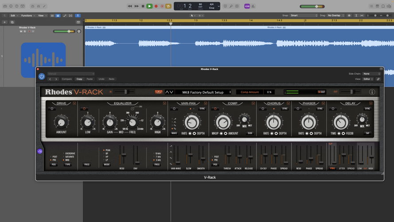This screenshot has height=222, width=394.
Task: Open the Edit menu in tracks area
Action: (x=14, y=16)
